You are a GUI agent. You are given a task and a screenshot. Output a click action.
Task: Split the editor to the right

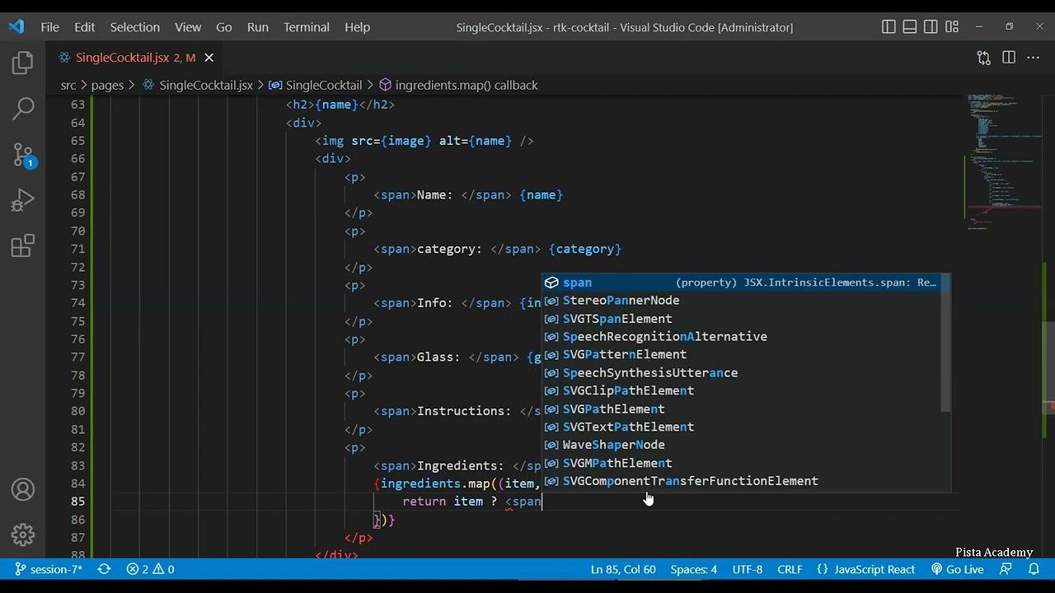click(1009, 58)
